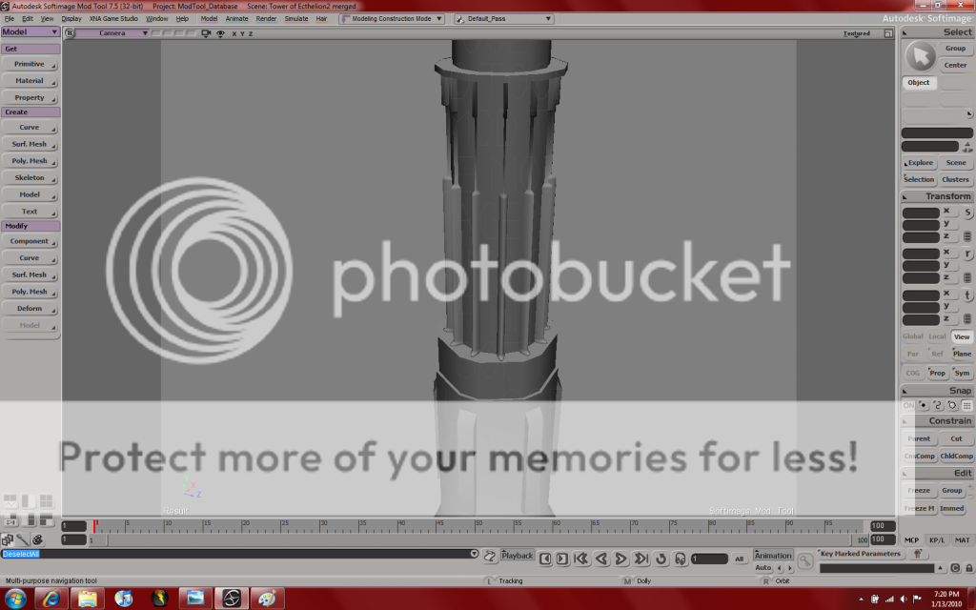
Task: Open the XNA Game Studio menu
Action: (114, 19)
